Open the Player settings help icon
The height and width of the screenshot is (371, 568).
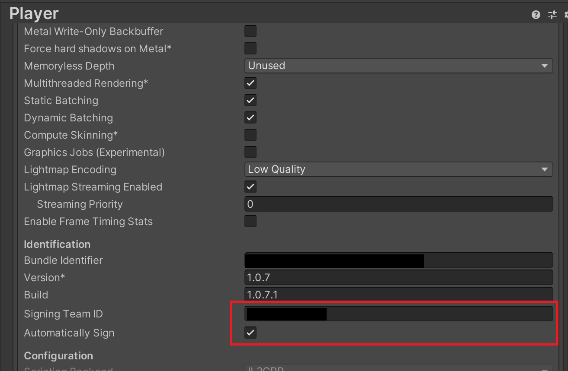coord(536,15)
